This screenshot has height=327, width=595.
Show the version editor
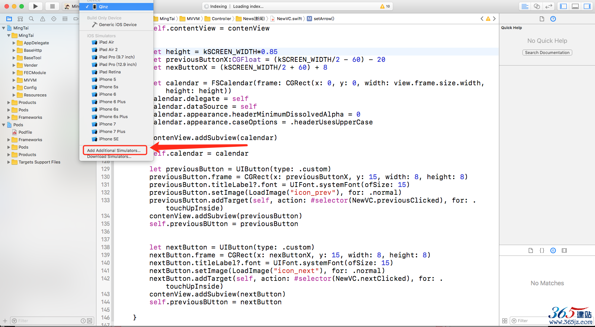click(x=548, y=6)
